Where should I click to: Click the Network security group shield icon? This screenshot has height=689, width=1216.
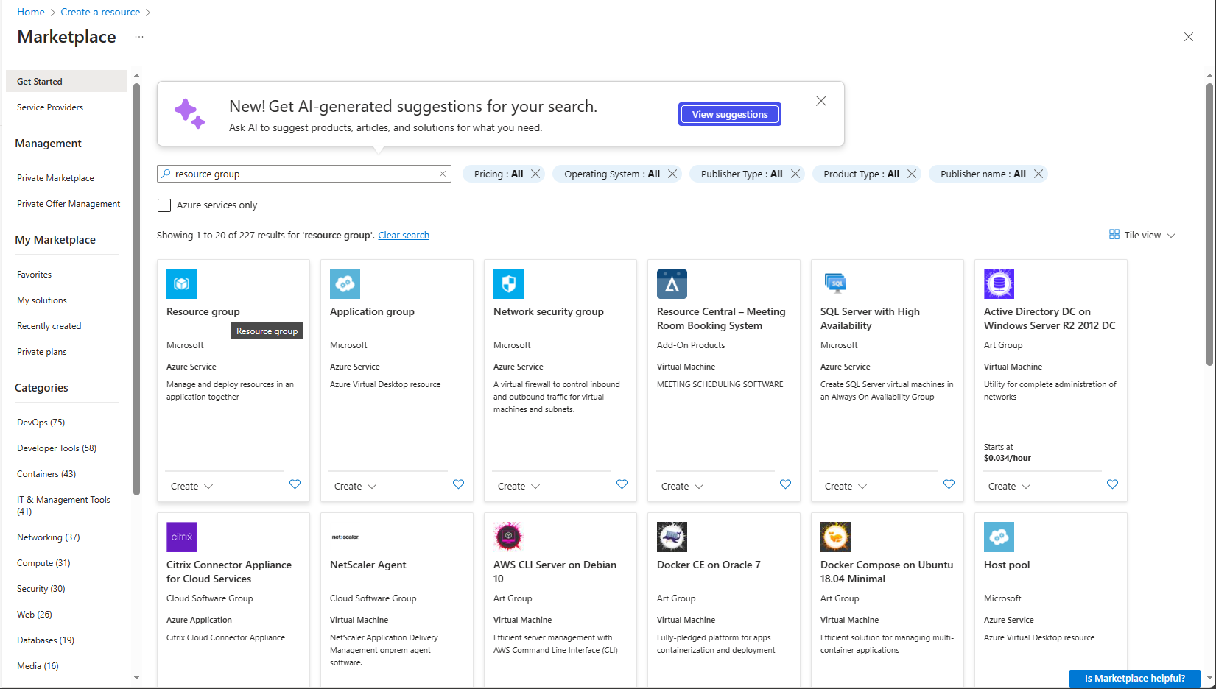click(x=508, y=283)
